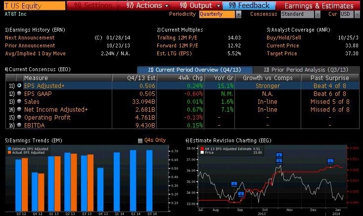Click the EPS GAAP estimate value 0.505
The height and width of the screenshot is (216, 363).
tap(147, 93)
